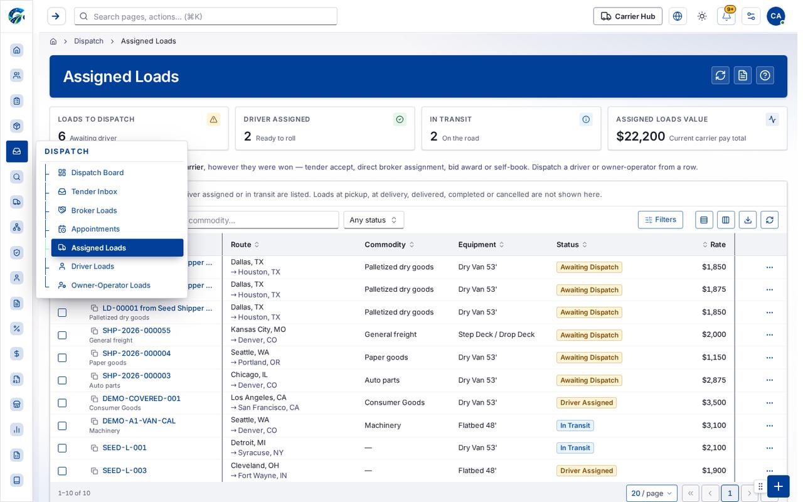The image size is (803, 502).
Task: Click the table reload icon next to the download icon
Action: coord(770,220)
